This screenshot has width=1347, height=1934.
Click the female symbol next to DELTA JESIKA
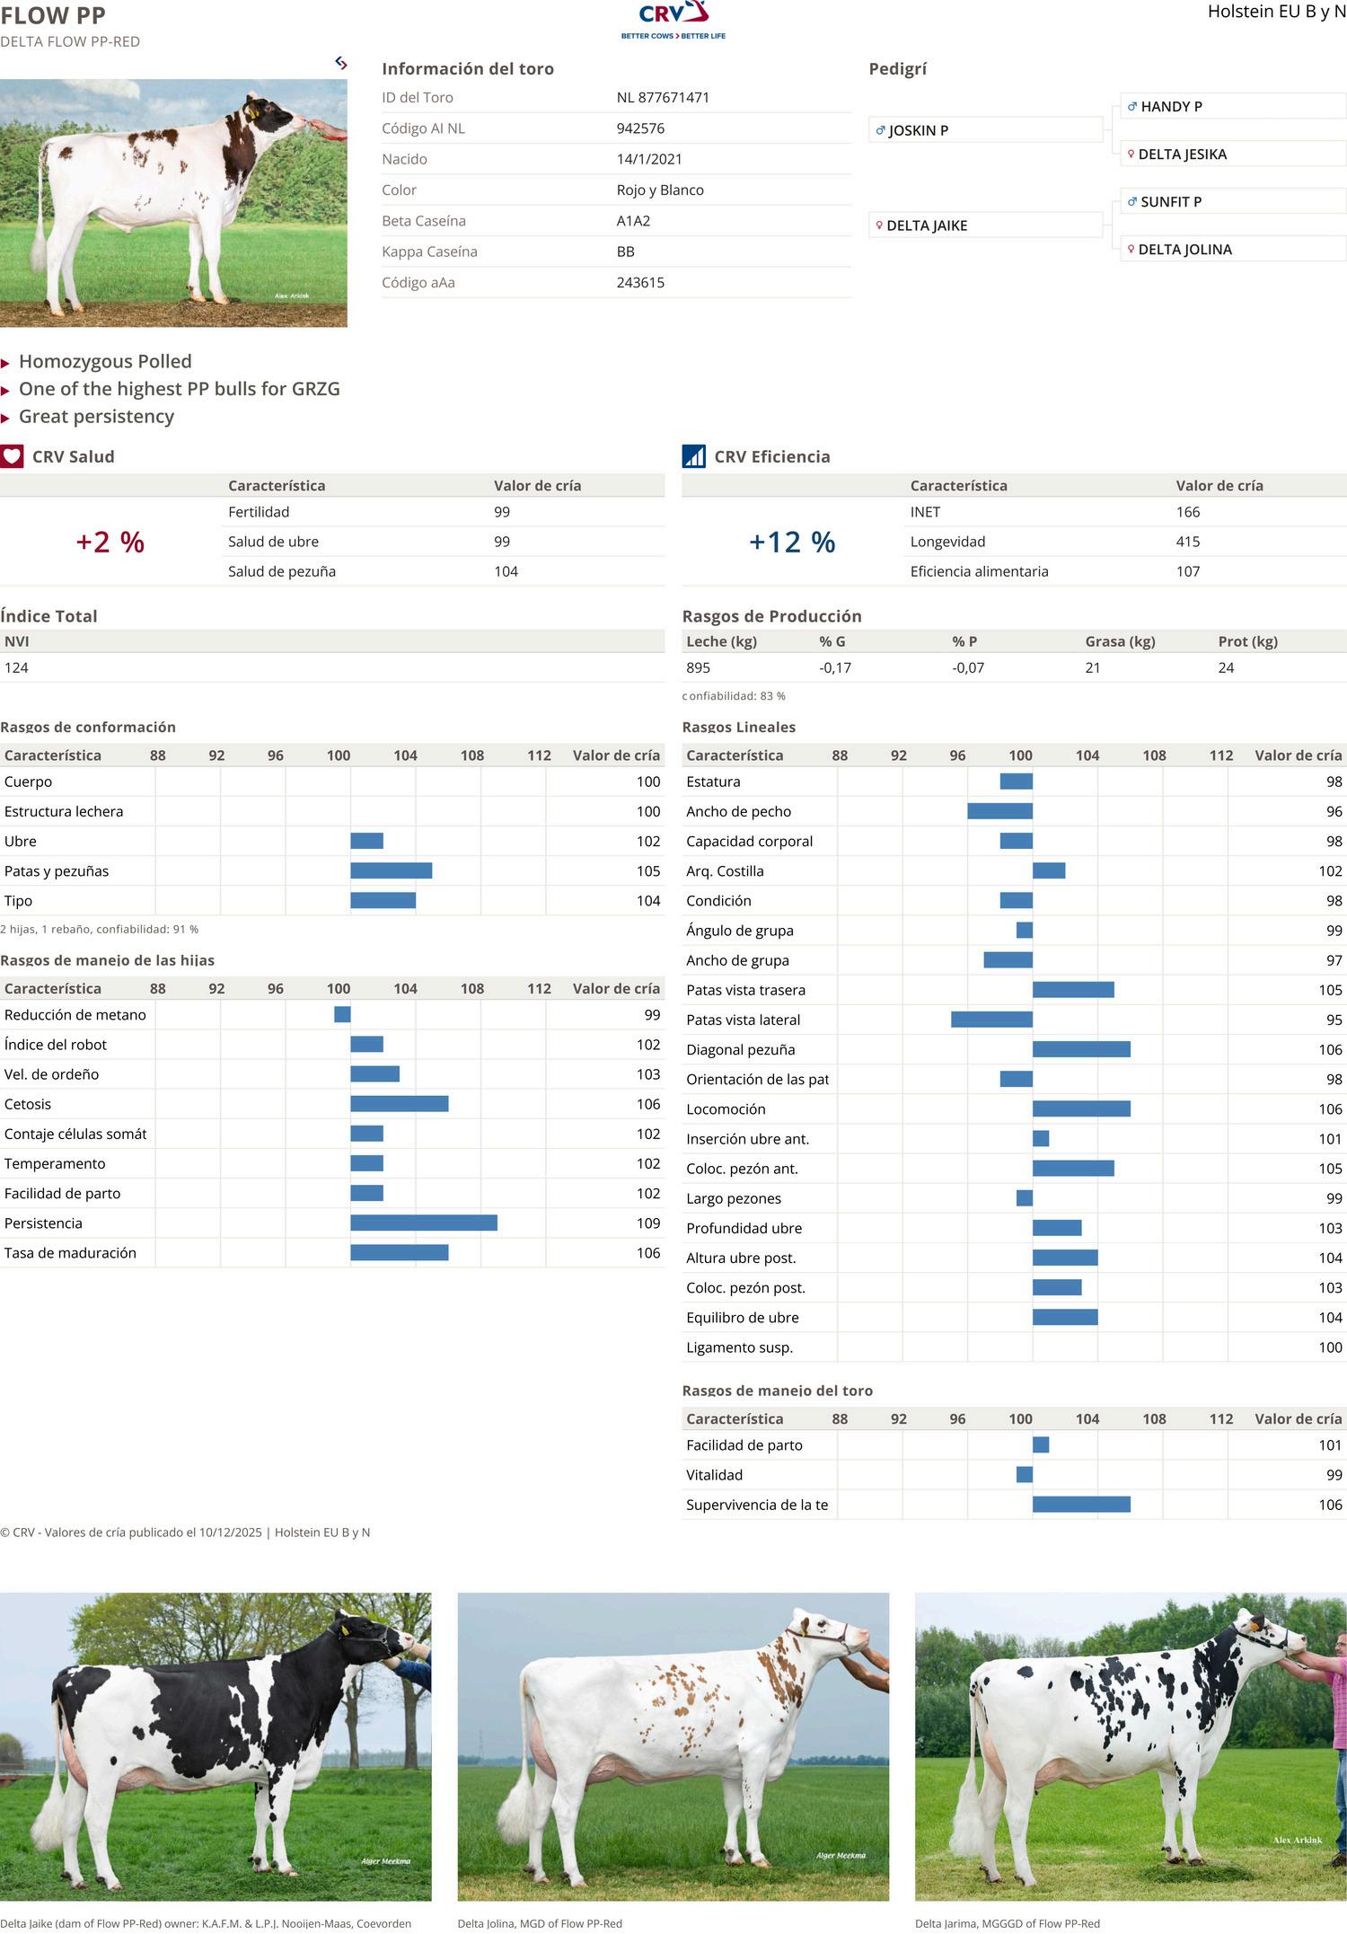point(1131,154)
